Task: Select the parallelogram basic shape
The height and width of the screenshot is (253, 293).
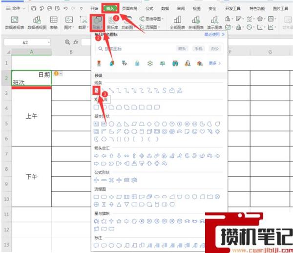Action: (x=134, y=124)
